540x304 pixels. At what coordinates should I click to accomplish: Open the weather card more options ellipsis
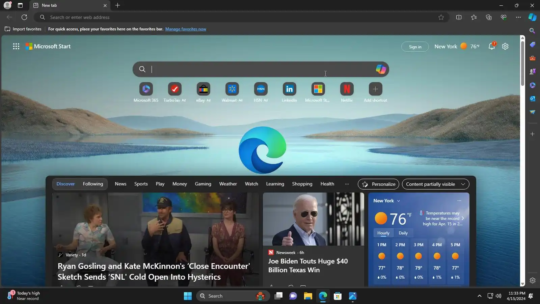pyautogui.click(x=459, y=201)
